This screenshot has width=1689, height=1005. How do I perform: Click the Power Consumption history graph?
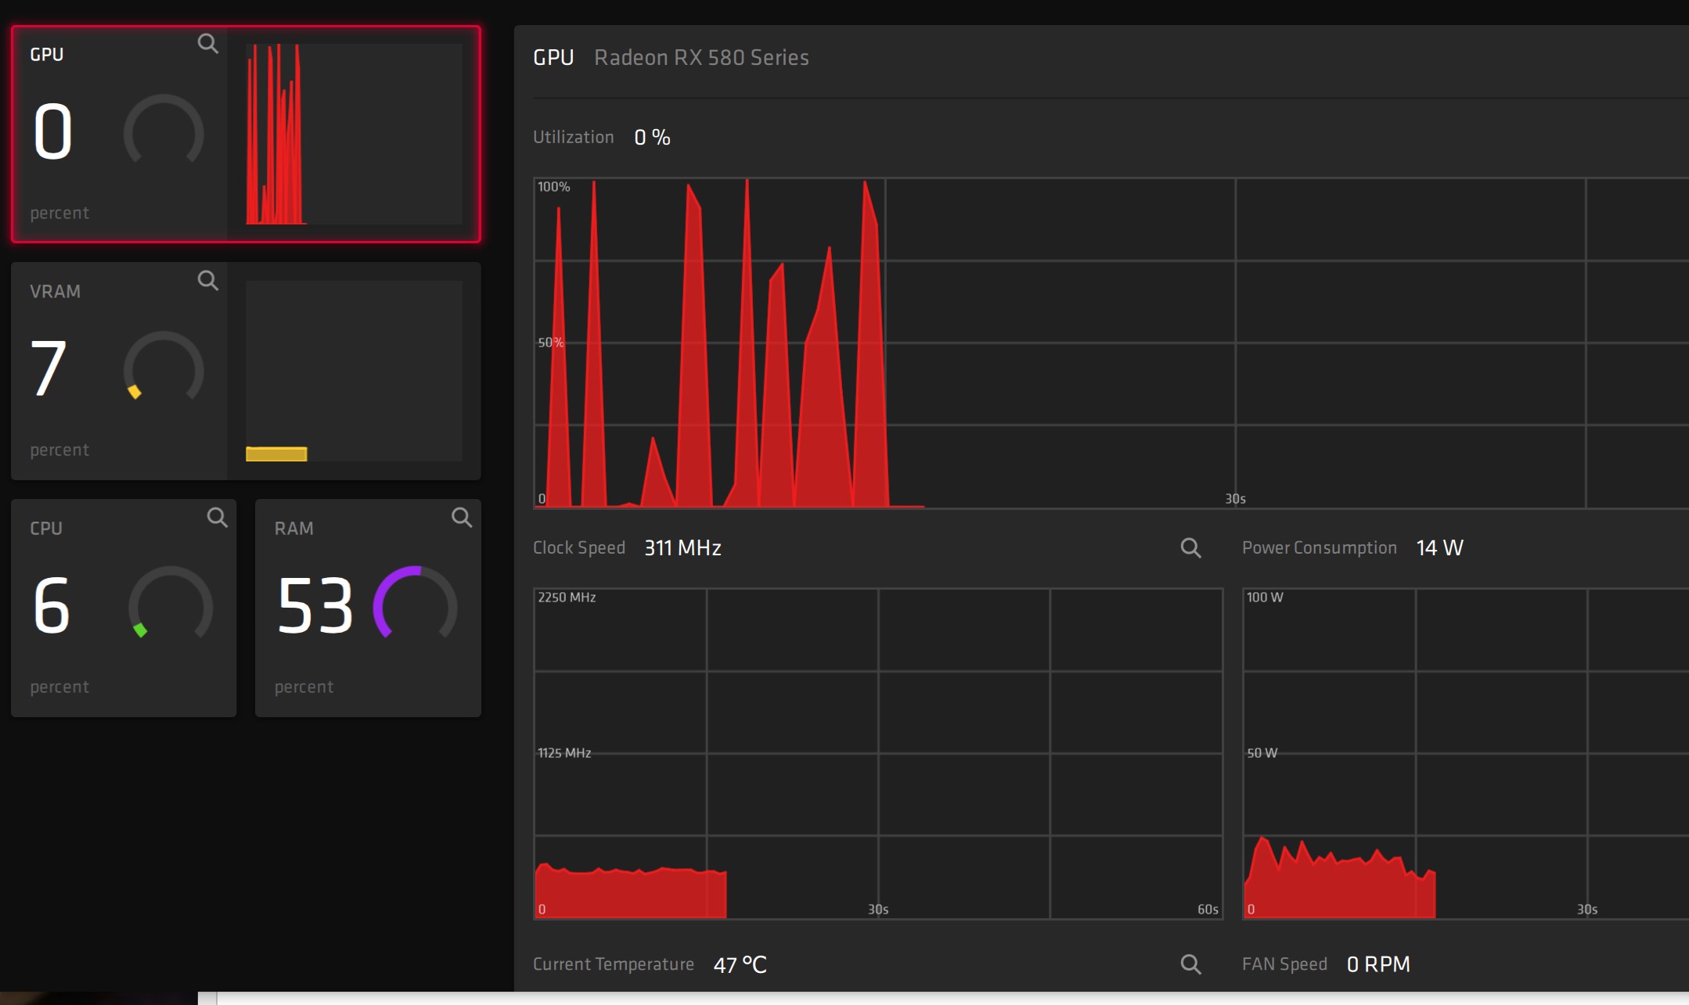[1465, 754]
